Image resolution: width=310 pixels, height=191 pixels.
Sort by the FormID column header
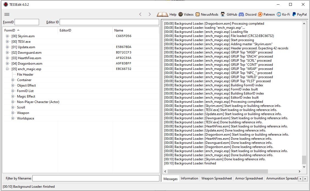30,30
